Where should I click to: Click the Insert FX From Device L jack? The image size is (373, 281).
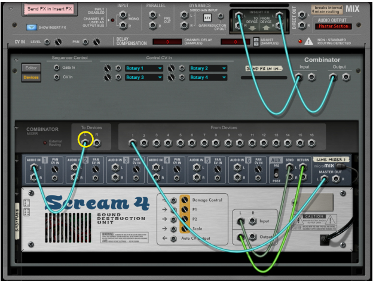coord(279,16)
